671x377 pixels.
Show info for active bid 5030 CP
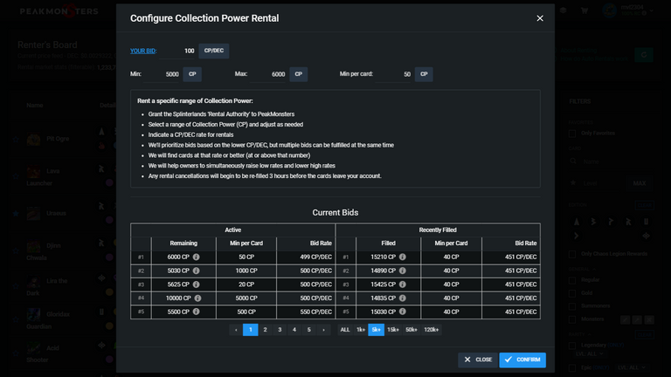pyautogui.click(x=196, y=271)
